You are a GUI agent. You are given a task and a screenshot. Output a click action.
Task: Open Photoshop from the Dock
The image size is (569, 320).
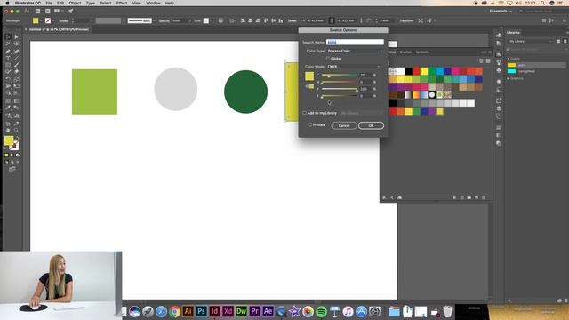point(201,311)
